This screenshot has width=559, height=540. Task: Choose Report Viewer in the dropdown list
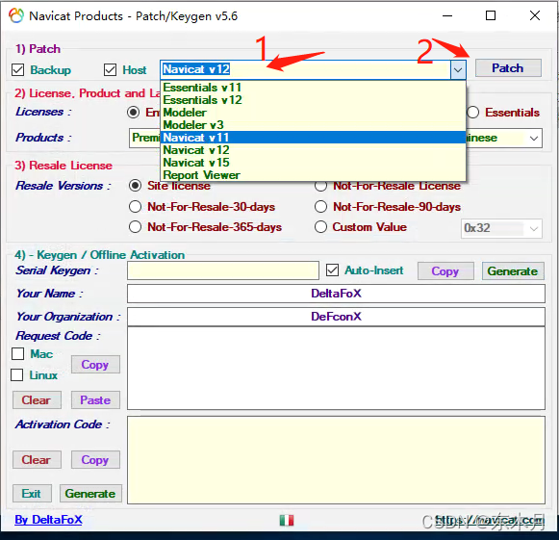pos(314,175)
